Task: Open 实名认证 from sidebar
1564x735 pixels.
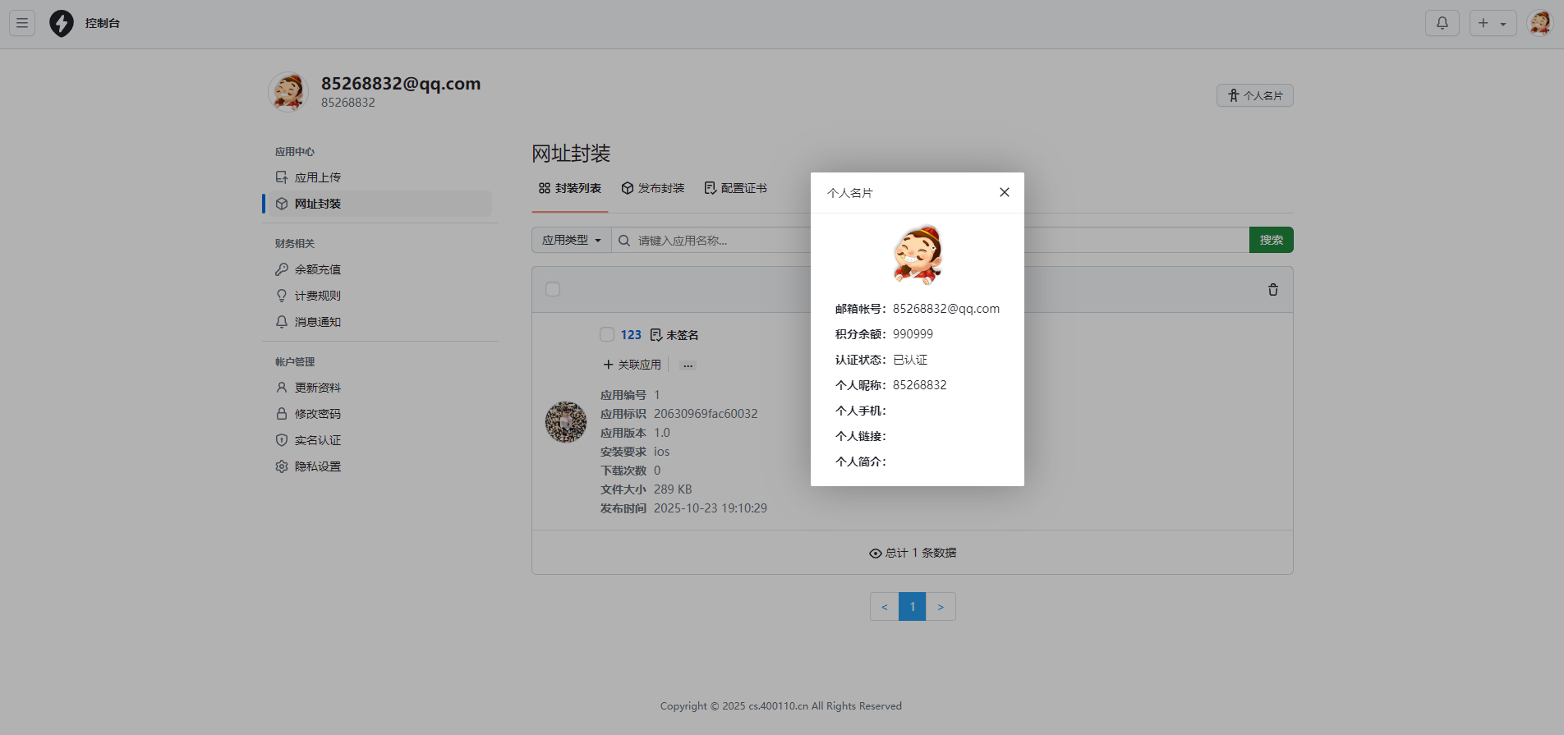Action: point(317,440)
